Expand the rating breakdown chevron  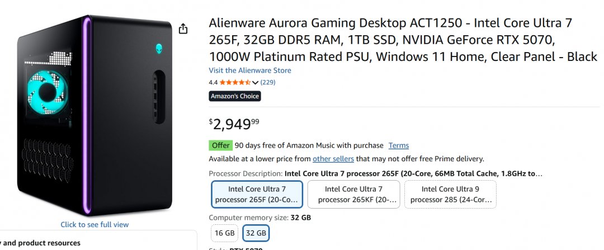coord(256,83)
